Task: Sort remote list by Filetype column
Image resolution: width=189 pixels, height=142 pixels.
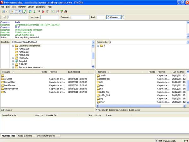Action: [x=164, y=72]
